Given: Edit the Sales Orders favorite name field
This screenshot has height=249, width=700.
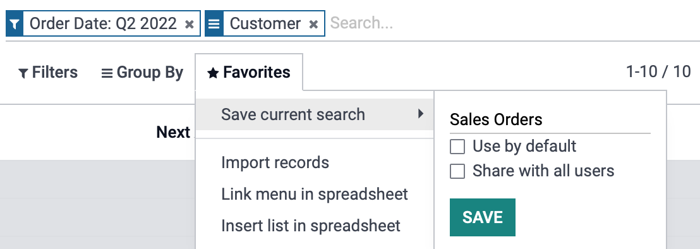Looking at the screenshot, I should pyautogui.click(x=550, y=119).
